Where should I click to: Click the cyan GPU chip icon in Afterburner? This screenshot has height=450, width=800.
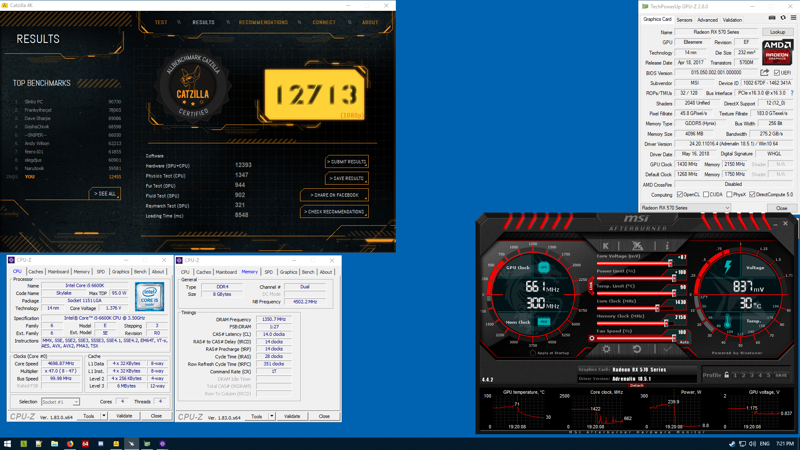point(544,267)
